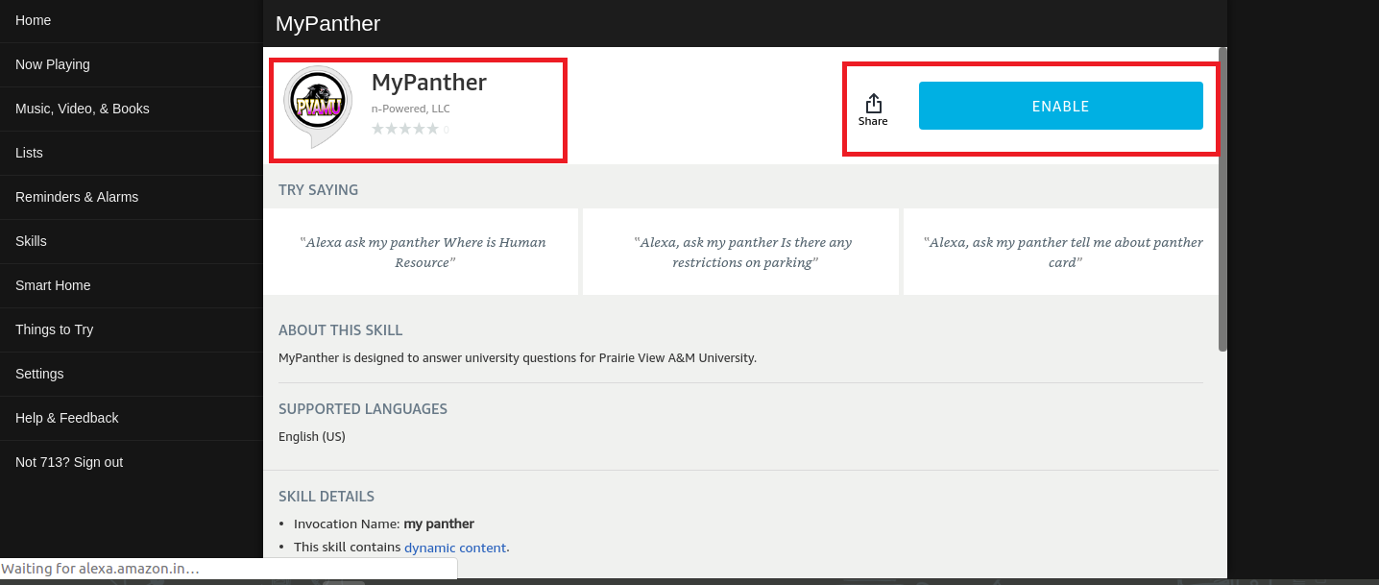This screenshot has height=585, width=1379.
Task: Select Things to Try
Action: pyautogui.click(x=131, y=329)
